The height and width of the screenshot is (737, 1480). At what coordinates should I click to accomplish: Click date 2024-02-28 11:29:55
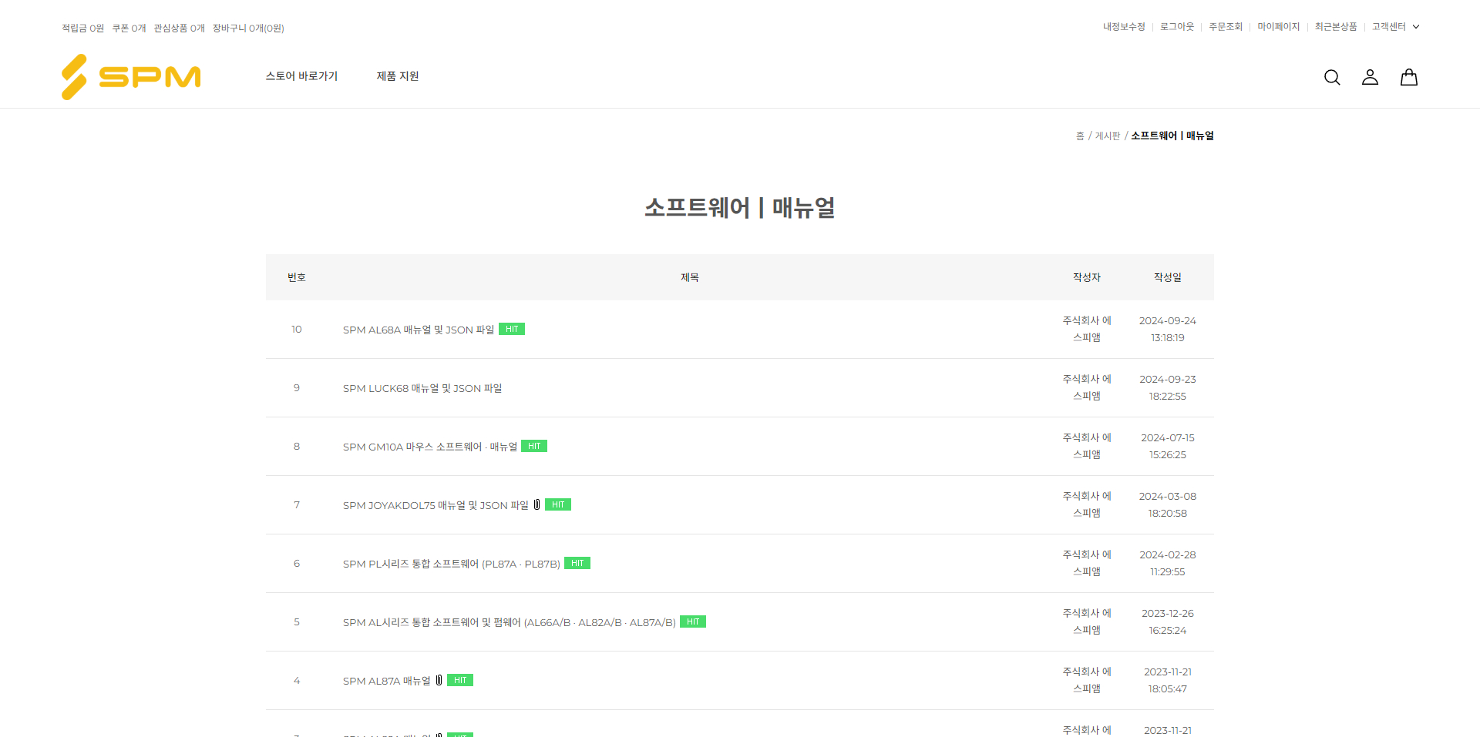pyautogui.click(x=1168, y=563)
